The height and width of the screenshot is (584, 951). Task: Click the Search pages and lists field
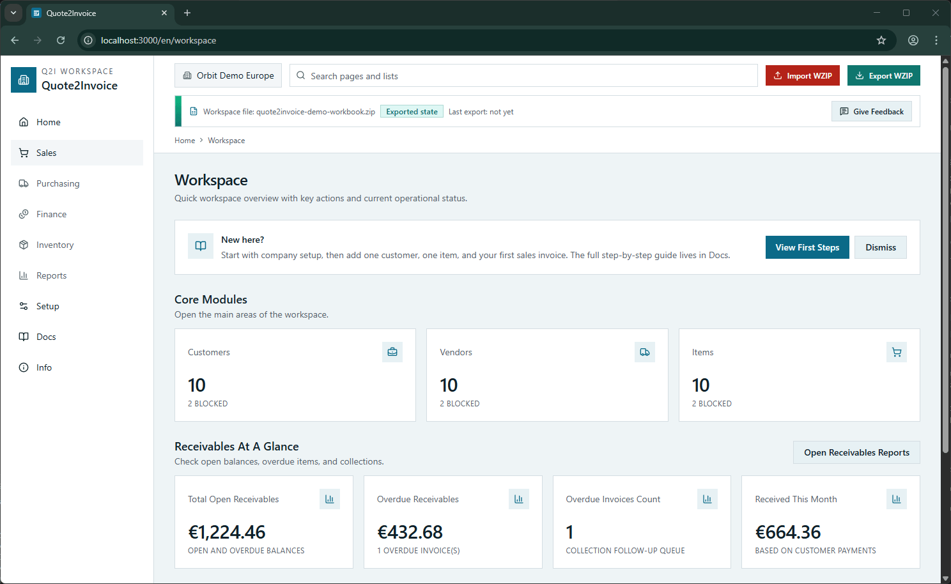pos(447,75)
